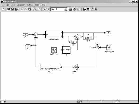
Task: Stop simulation with the square stop icon
Action: (x=48, y=9)
